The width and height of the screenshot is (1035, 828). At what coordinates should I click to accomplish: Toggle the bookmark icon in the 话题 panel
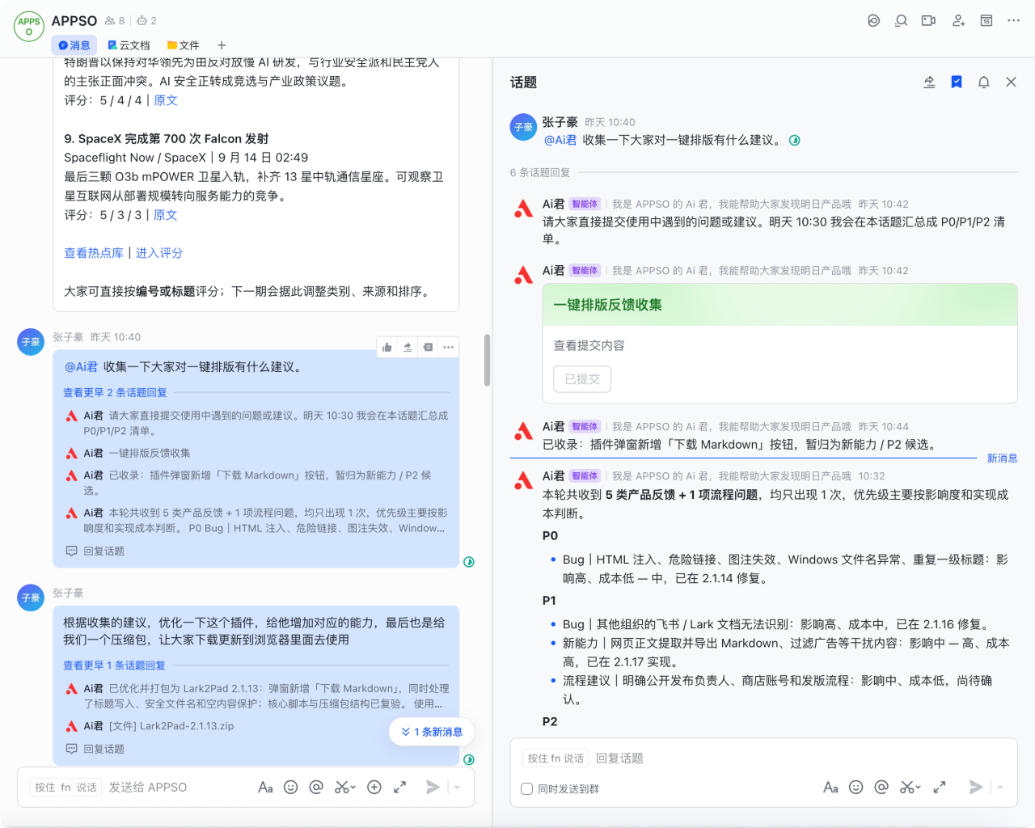click(957, 82)
